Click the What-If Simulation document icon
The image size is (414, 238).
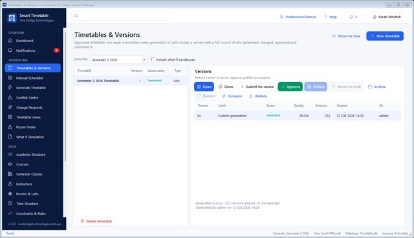coord(10,136)
